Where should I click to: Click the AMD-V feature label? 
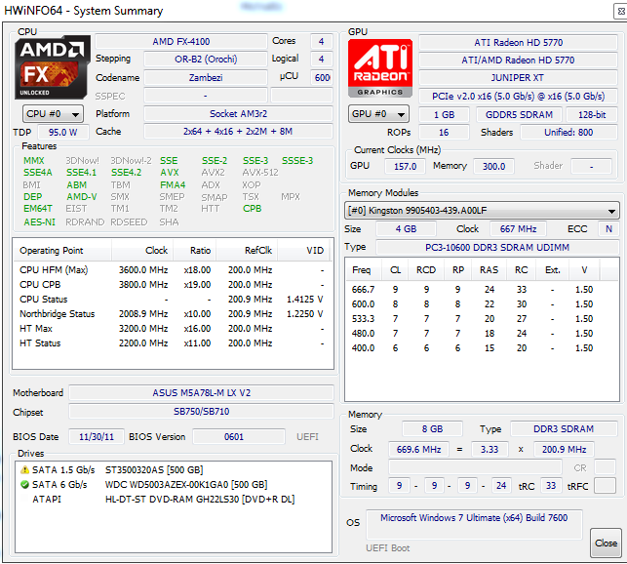point(82,197)
